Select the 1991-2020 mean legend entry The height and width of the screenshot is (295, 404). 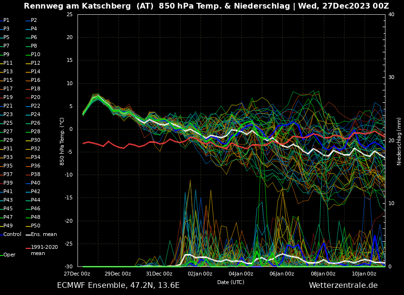[44, 250]
